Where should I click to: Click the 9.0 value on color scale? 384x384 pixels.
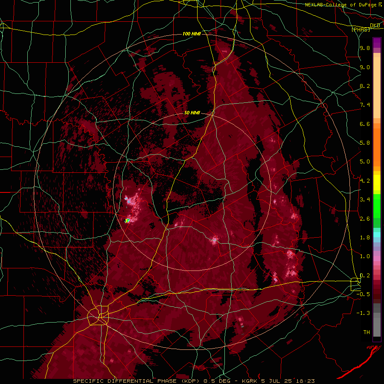pos(365,67)
